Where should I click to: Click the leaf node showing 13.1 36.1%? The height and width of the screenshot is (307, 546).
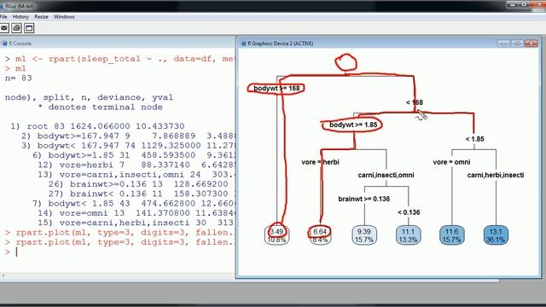[496, 235]
